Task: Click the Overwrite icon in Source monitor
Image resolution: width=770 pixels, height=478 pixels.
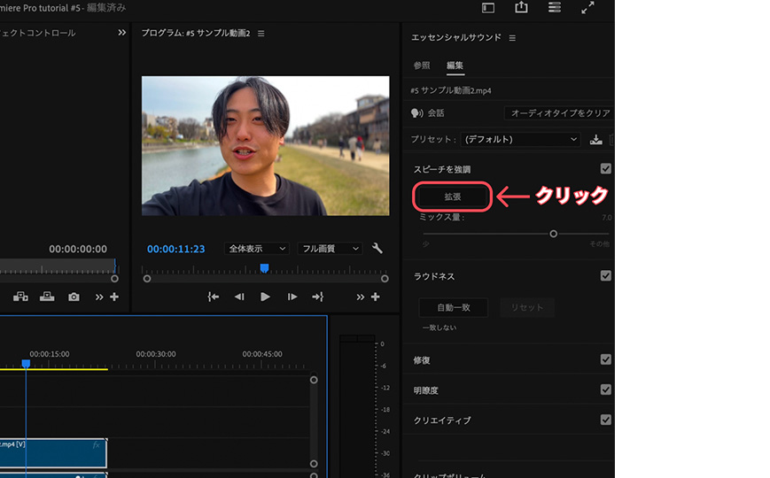Action: click(x=47, y=297)
